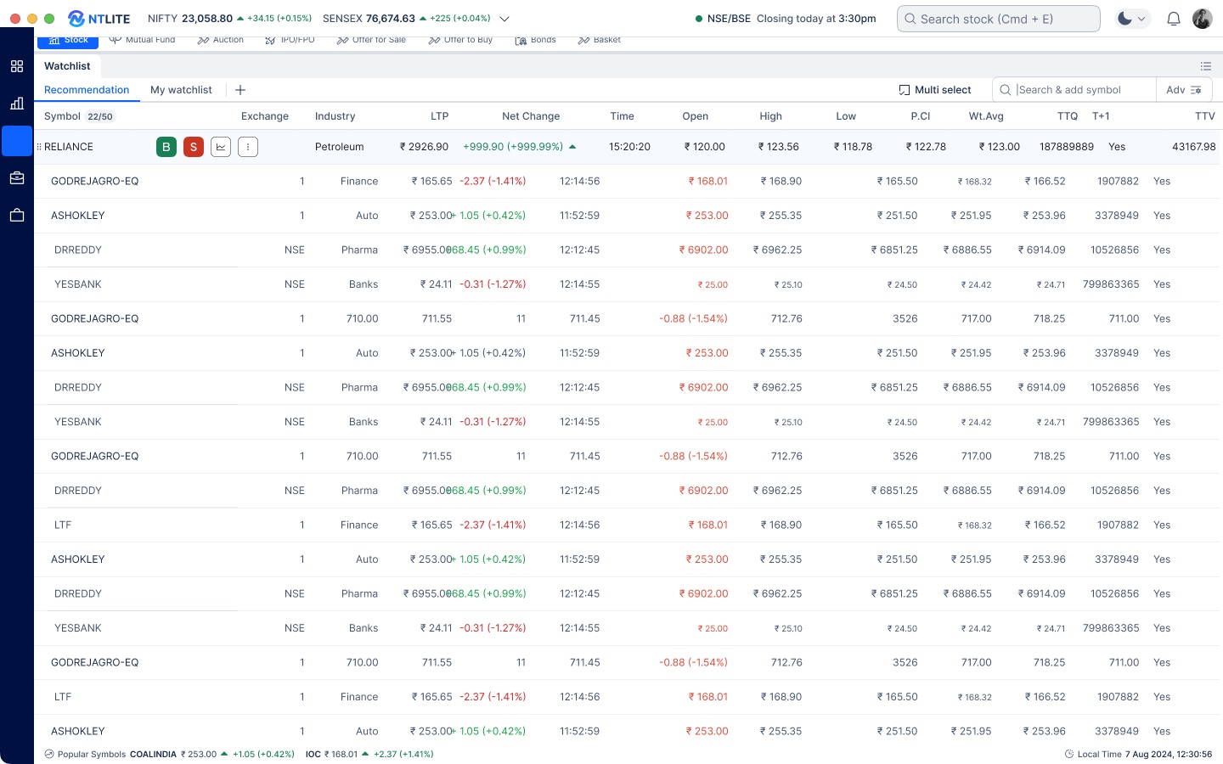Click the COALINDIA popular symbol
The width and height of the screenshot is (1223, 764).
(153, 755)
